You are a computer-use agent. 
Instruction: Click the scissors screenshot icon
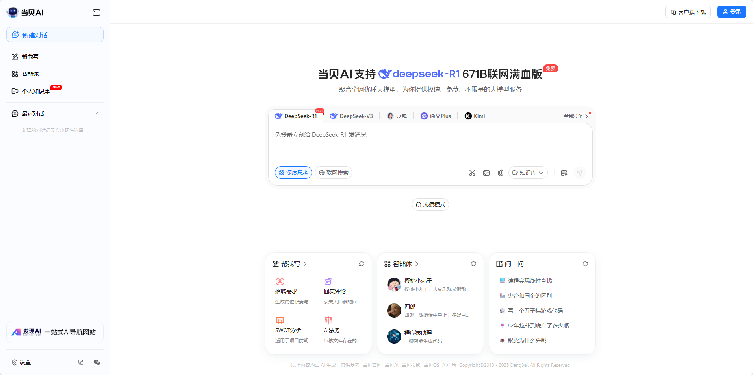(x=472, y=173)
